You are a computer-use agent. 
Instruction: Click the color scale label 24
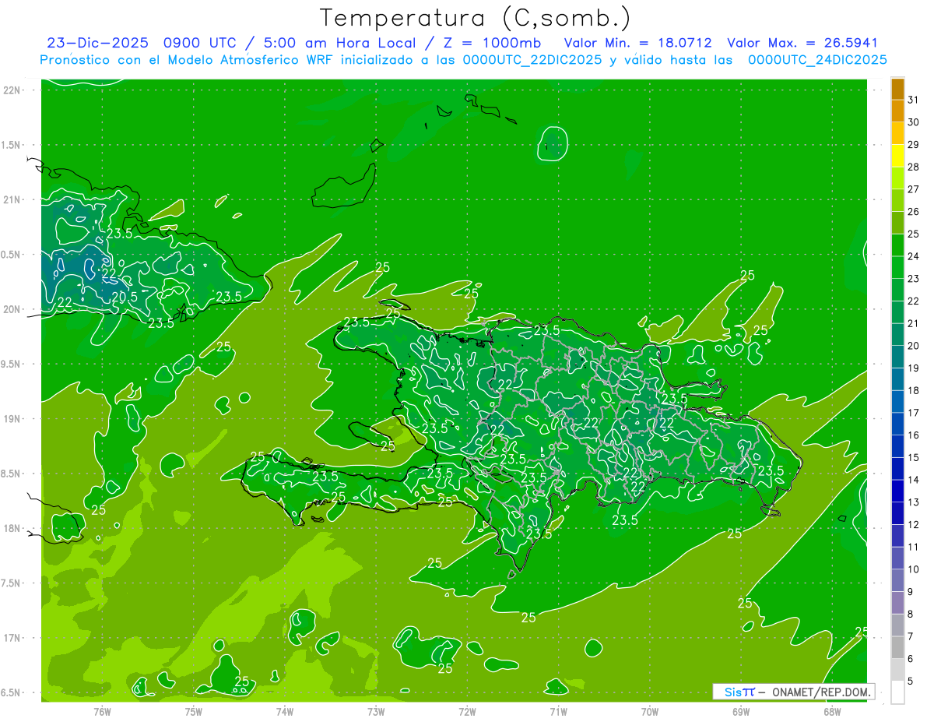click(x=913, y=256)
